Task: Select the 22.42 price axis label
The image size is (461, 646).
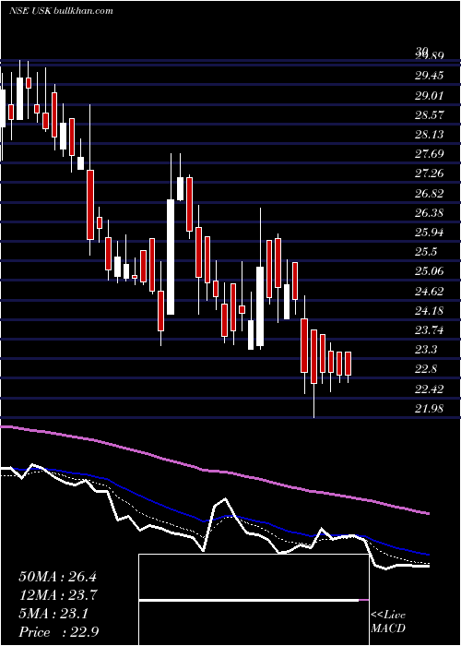Action: point(430,389)
